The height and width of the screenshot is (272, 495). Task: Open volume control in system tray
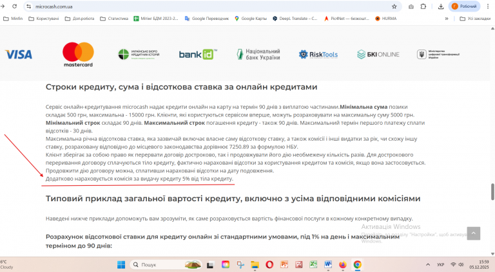click(x=461, y=265)
